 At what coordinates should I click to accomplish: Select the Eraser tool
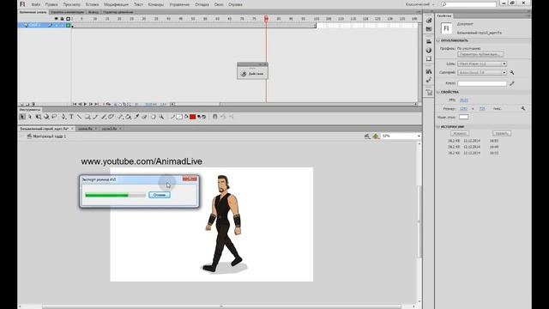click(x=145, y=117)
